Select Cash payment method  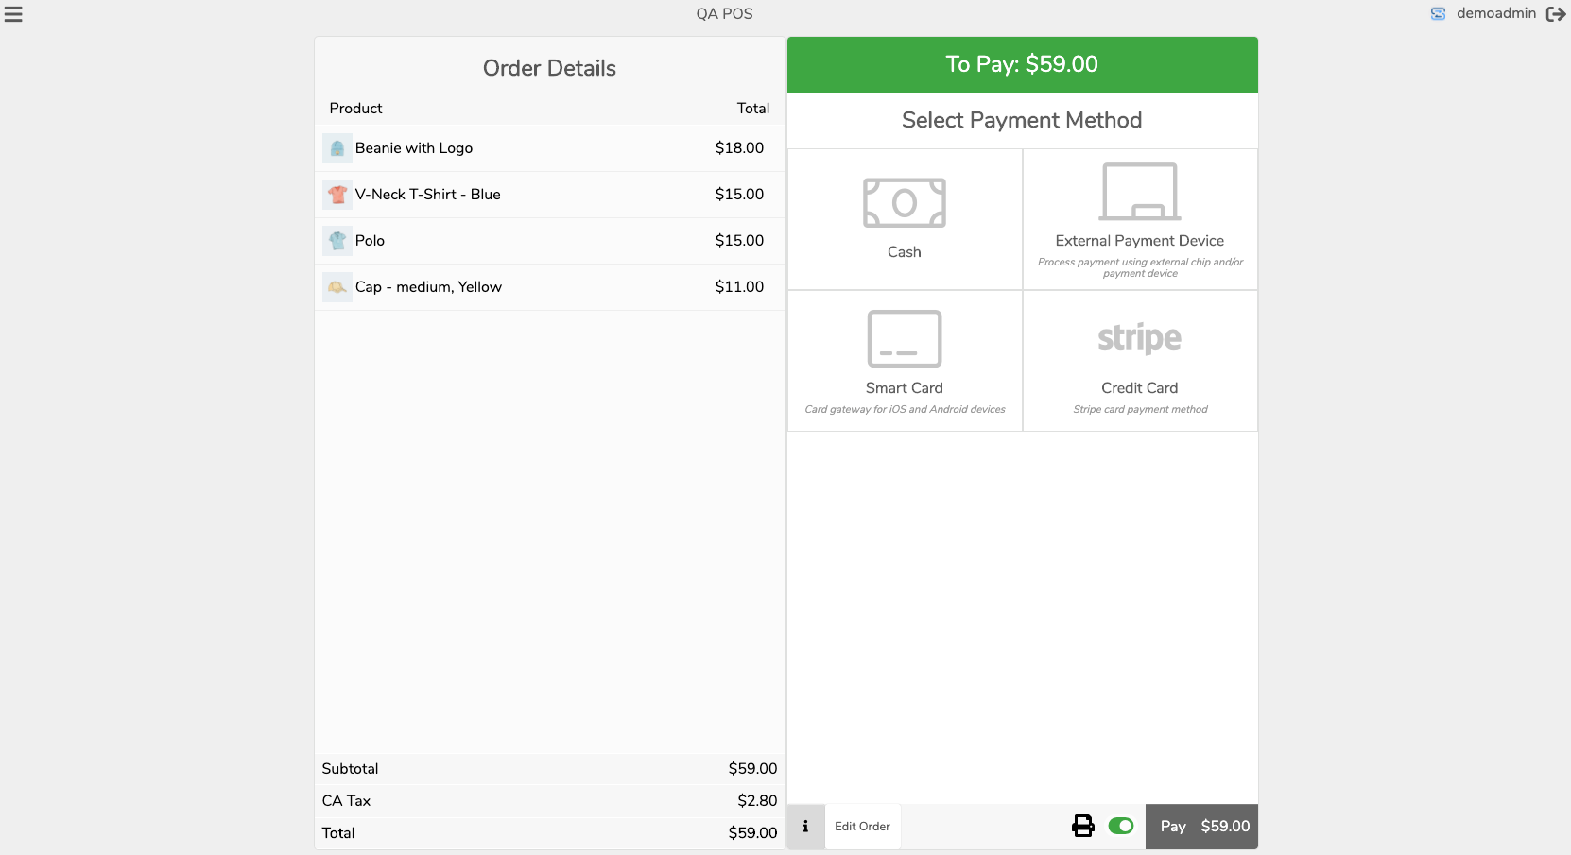pyautogui.click(x=905, y=219)
